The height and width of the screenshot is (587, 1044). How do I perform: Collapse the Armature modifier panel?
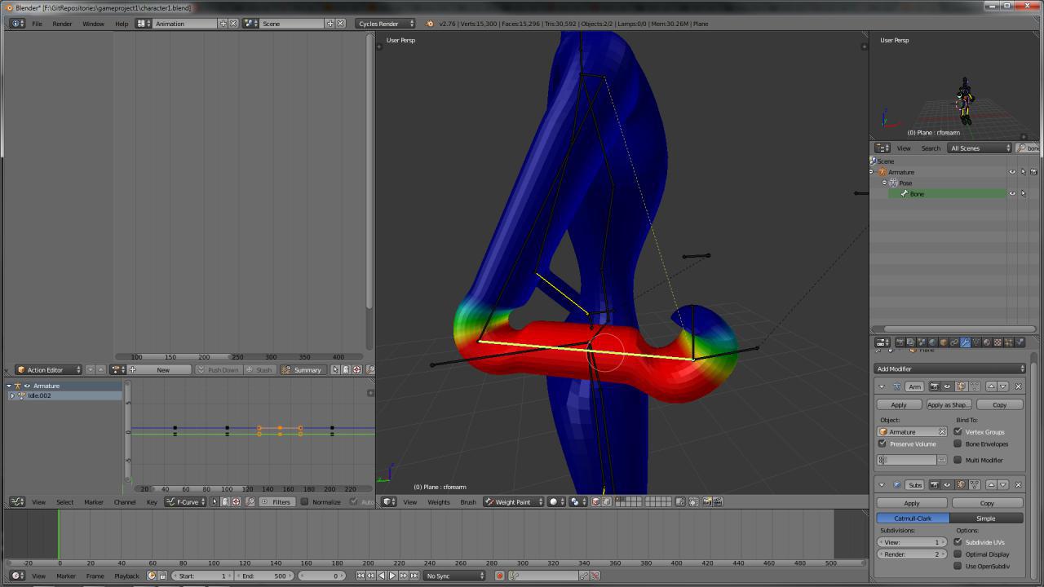pyautogui.click(x=882, y=386)
